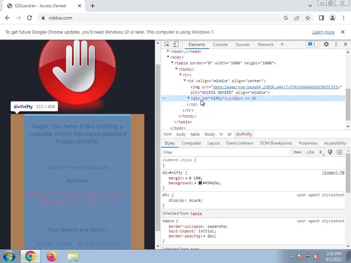Collapse the td valign middle node

coord(184,80)
